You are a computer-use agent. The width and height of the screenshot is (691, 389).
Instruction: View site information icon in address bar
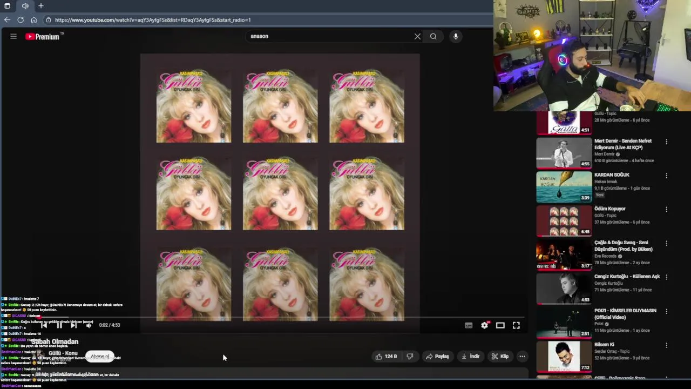click(x=49, y=20)
